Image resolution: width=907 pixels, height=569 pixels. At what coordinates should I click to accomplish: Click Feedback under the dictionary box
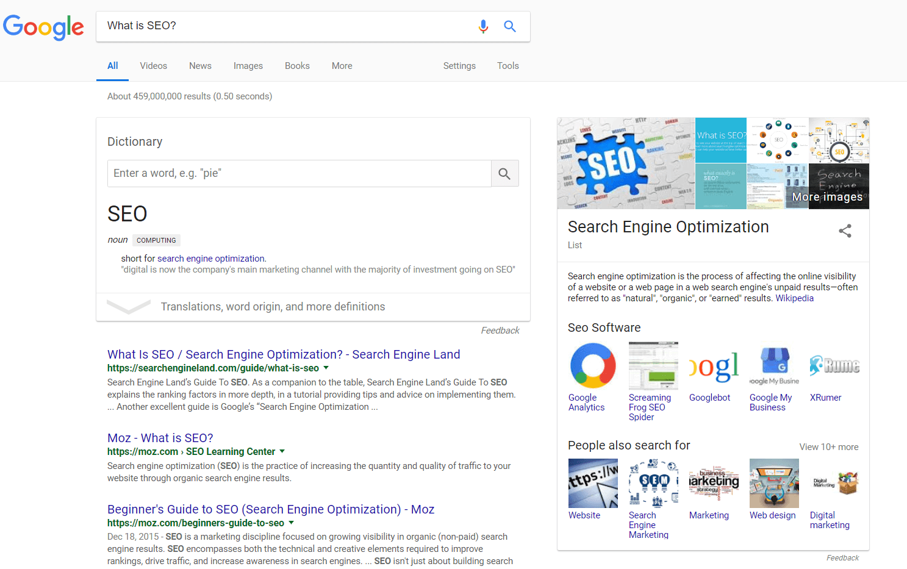pos(500,331)
